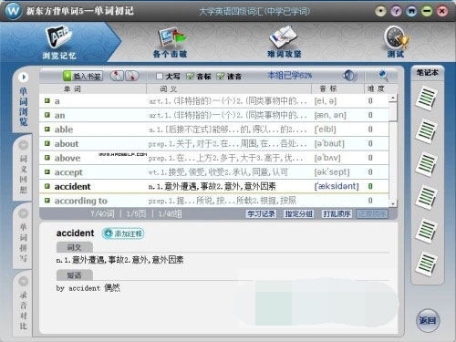Click the 打乱顺序 shuffle order button
The height and width of the screenshot is (342, 456).
[337, 213]
